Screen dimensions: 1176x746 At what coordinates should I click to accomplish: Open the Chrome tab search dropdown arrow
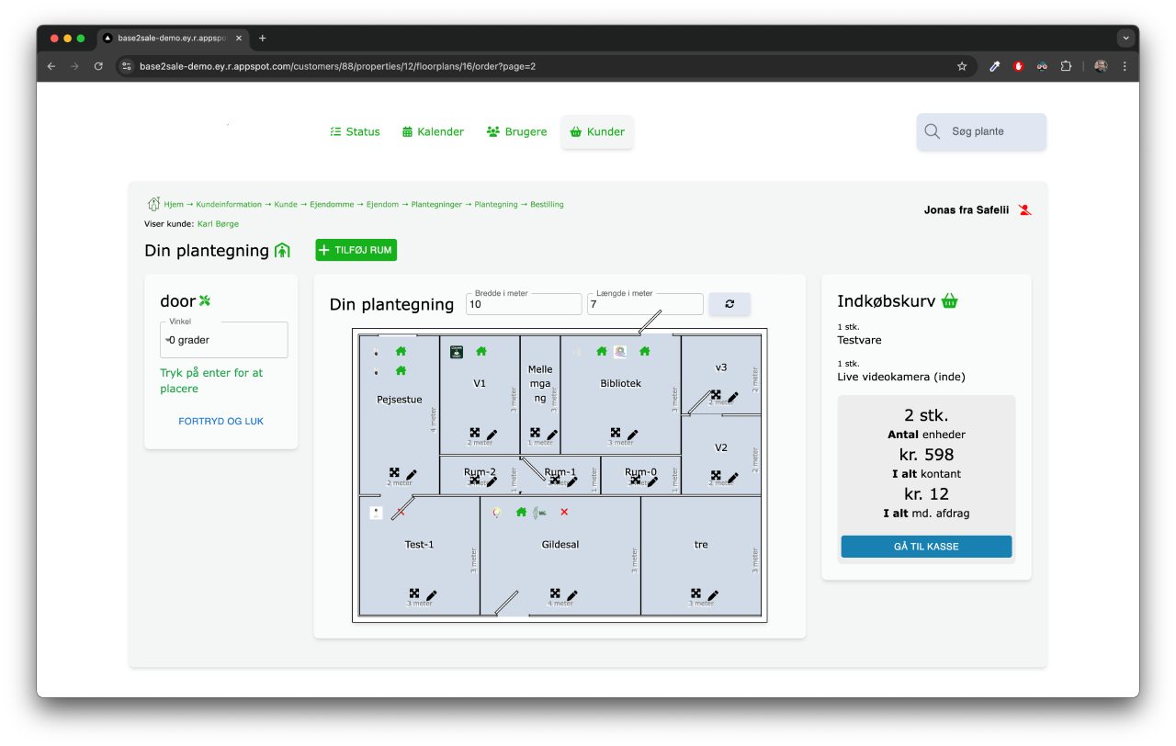point(1125,39)
